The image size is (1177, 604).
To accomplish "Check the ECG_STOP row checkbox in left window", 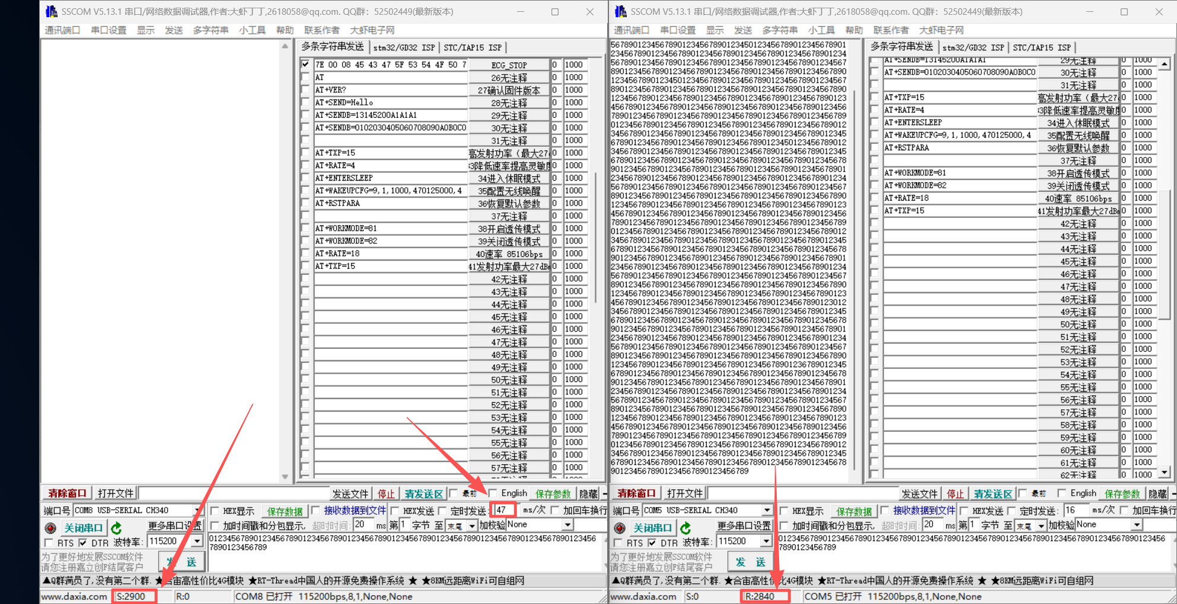I will (x=305, y=65).
